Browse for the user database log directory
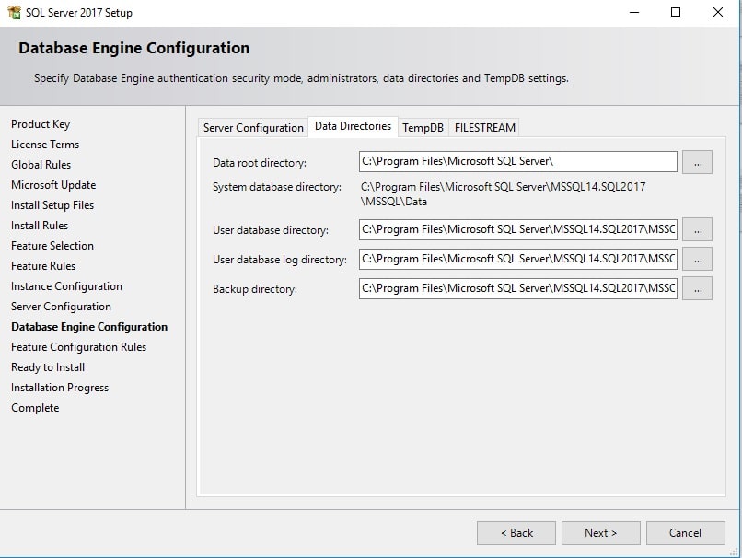 (697, 260)
